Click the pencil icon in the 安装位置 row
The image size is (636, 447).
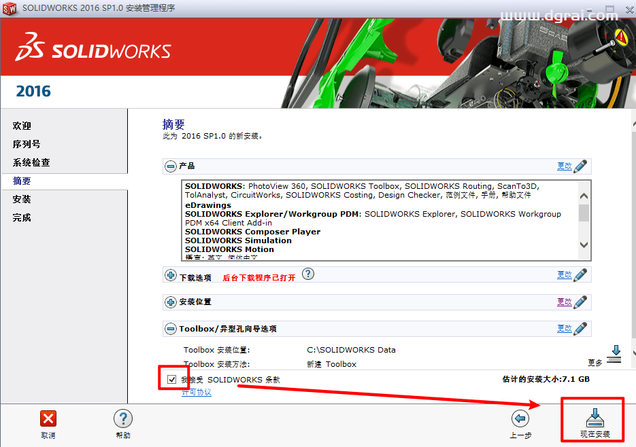[581, 302]
